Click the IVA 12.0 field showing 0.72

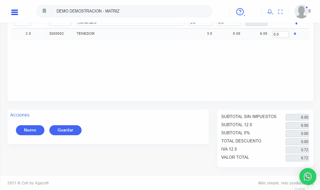(x=297, y=150)
